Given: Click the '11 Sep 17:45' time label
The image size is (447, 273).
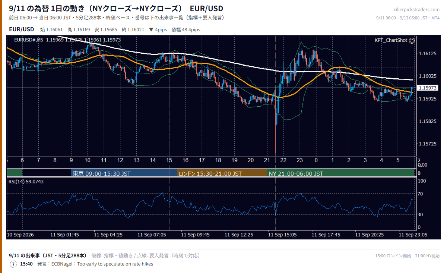Looking at the screenshot, I should pyautogui.click(x=326, y=235).
